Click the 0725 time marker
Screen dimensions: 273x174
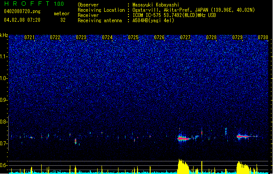tap(133, 37)
